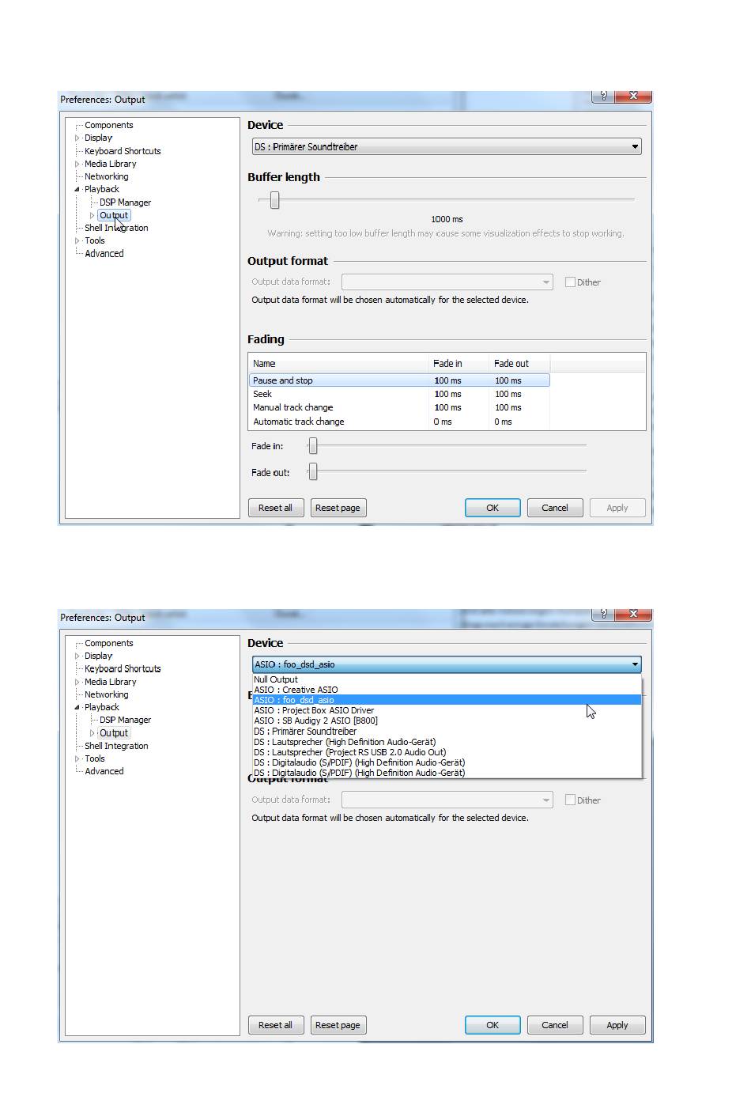
Task: Click OK in lower Preferences window
Action: 492,1025
